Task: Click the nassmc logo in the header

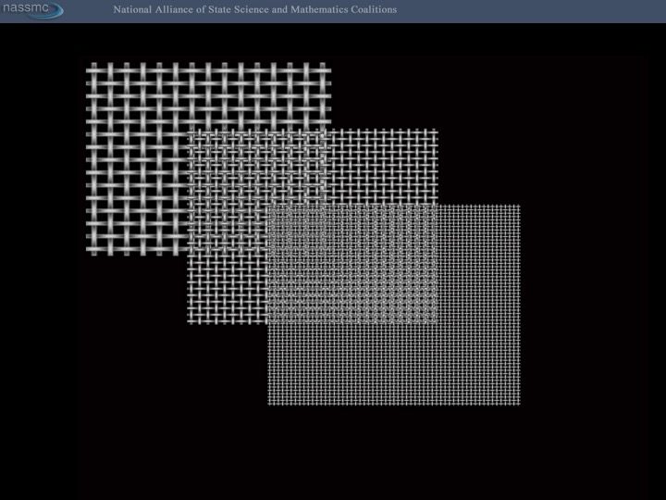Action: [x=31, y=10]
